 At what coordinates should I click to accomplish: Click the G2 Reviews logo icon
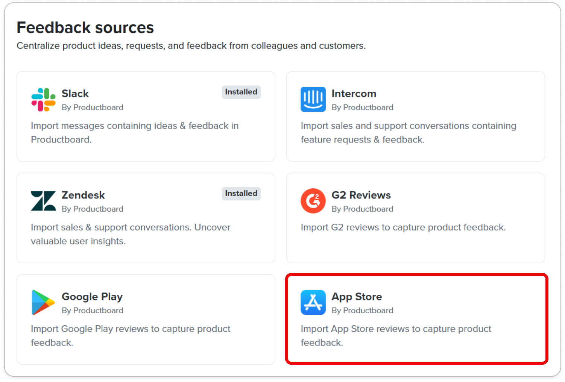pyautogui.click(x=313, y=201)
